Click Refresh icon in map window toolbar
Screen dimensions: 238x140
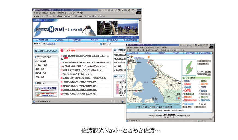tap(141, 50)
